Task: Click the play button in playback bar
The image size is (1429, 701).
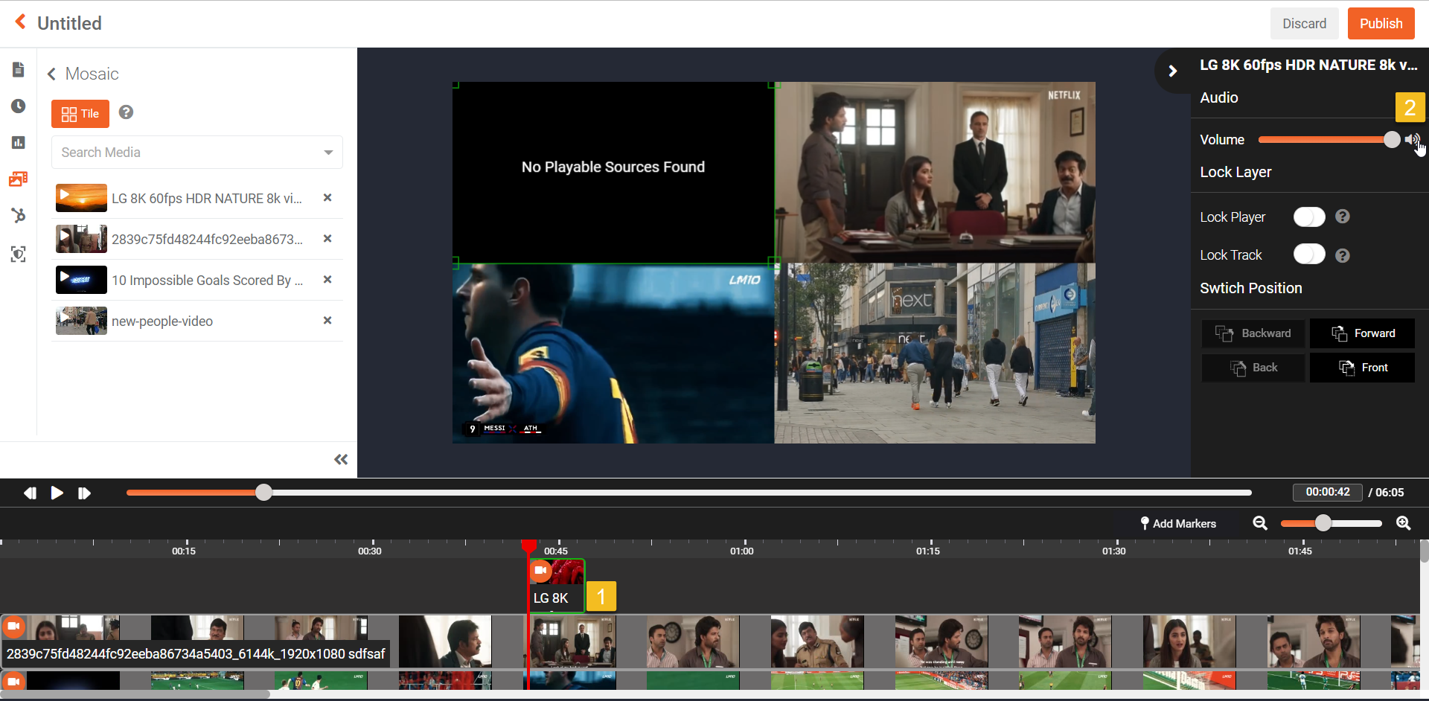Action: (57, 493)
